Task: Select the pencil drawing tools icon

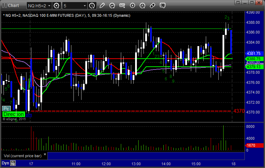Action: point(102,6)
